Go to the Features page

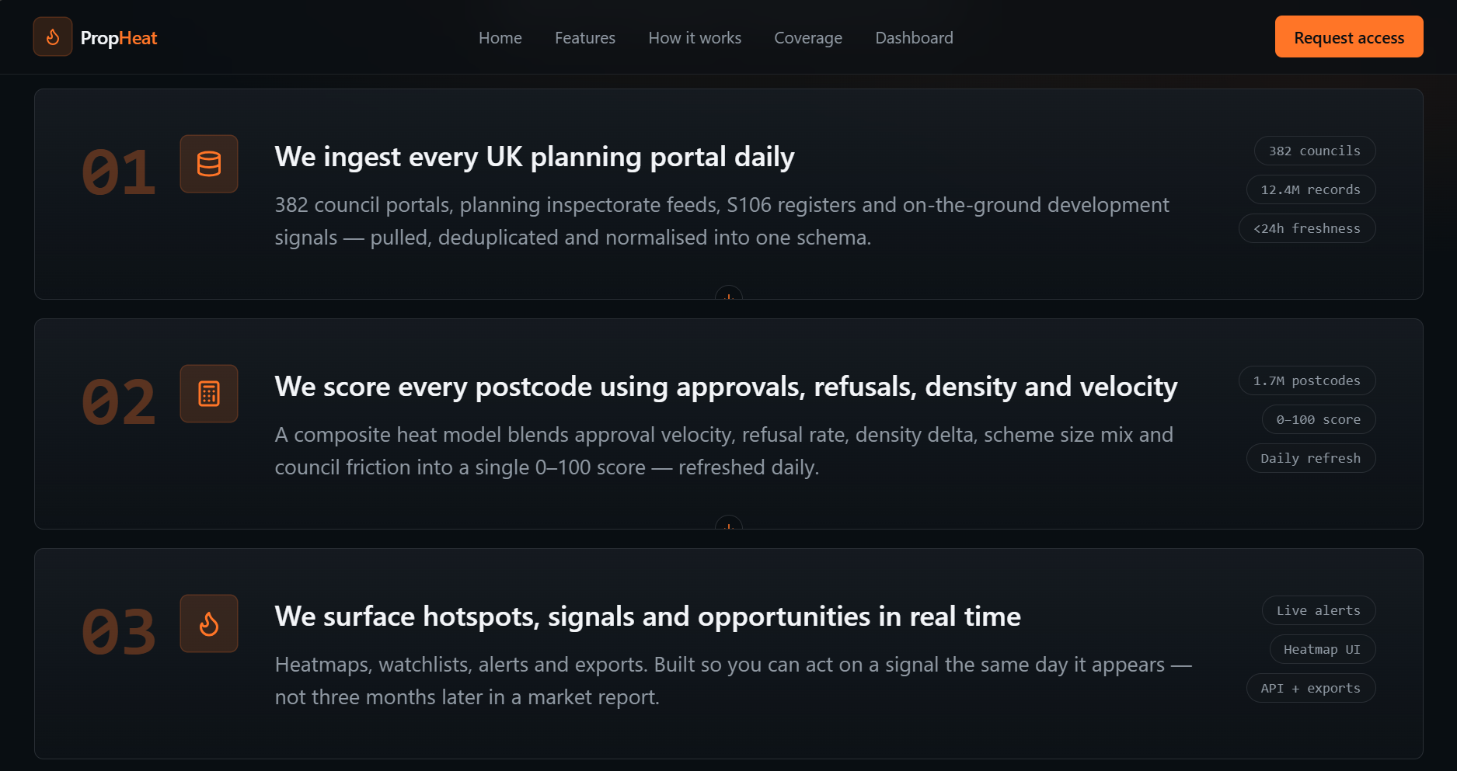[585, 37]
